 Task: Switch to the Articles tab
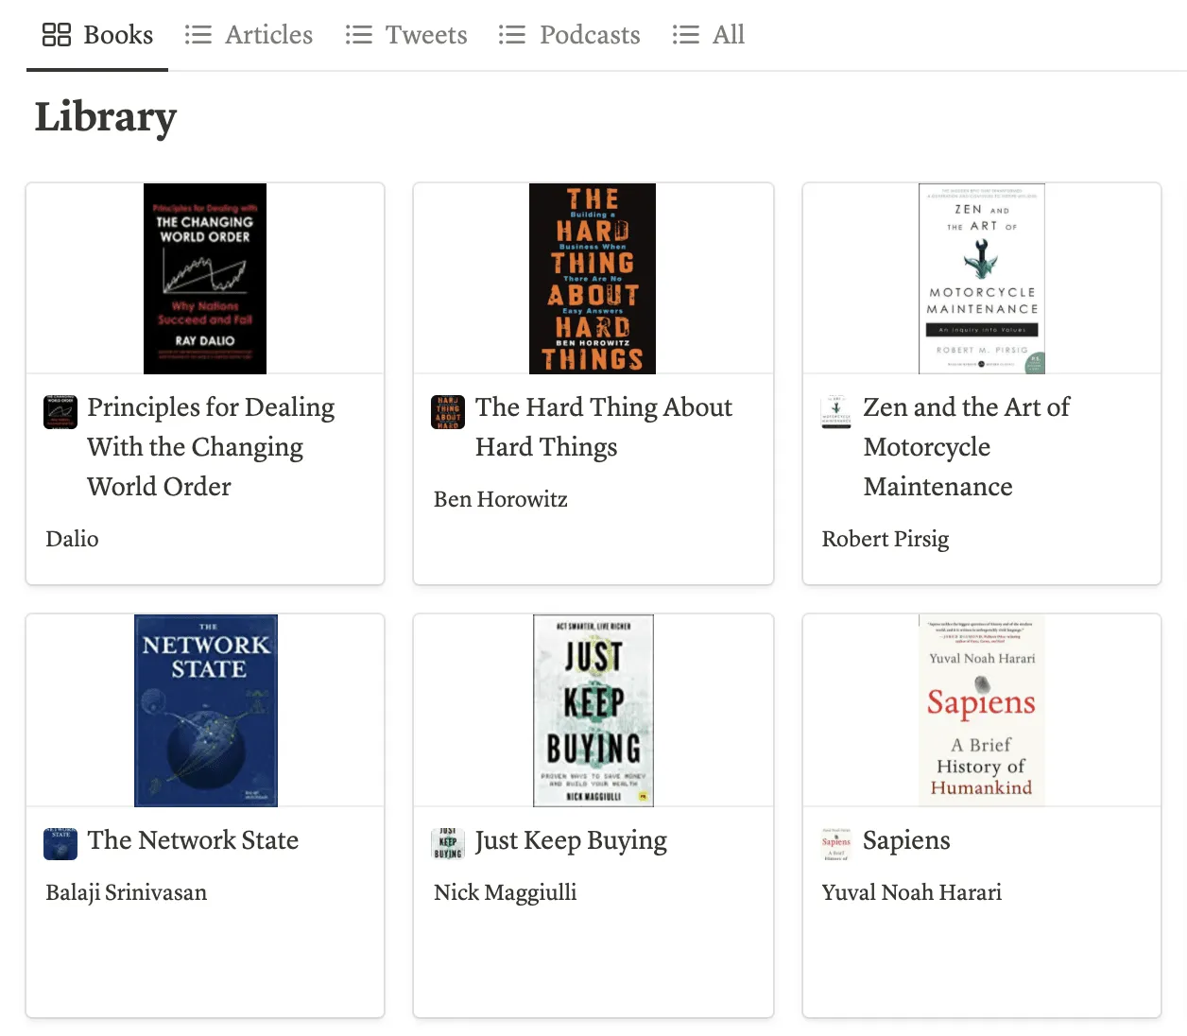(x=249, y=35)
